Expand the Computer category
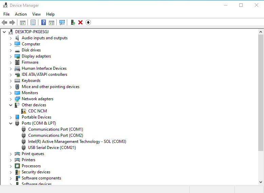This screenshot has height=193, width=264. point(11,44)
